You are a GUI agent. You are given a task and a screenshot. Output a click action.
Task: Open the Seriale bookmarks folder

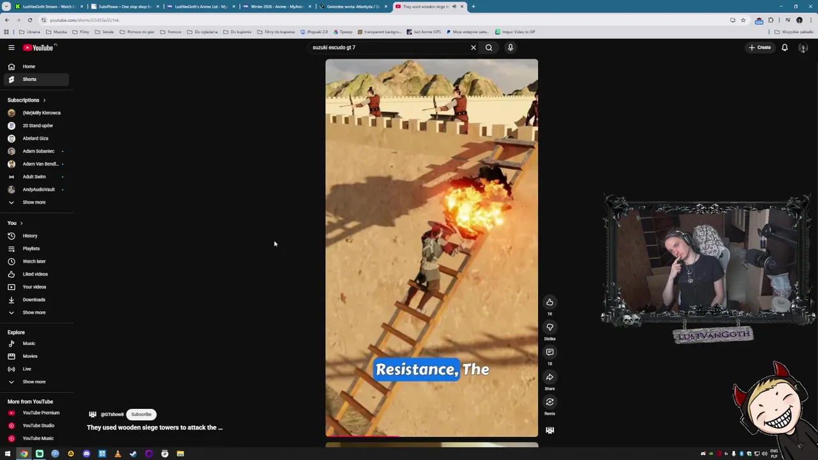(104, 32)
